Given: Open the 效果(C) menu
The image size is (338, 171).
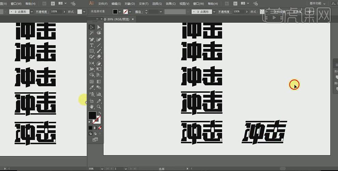Looking at the screenshot, I should pyautogui.click(x=171, y=4).
